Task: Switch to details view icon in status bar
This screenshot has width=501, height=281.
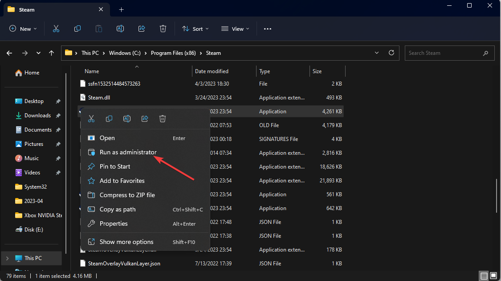Action: [x=484, y=276]
